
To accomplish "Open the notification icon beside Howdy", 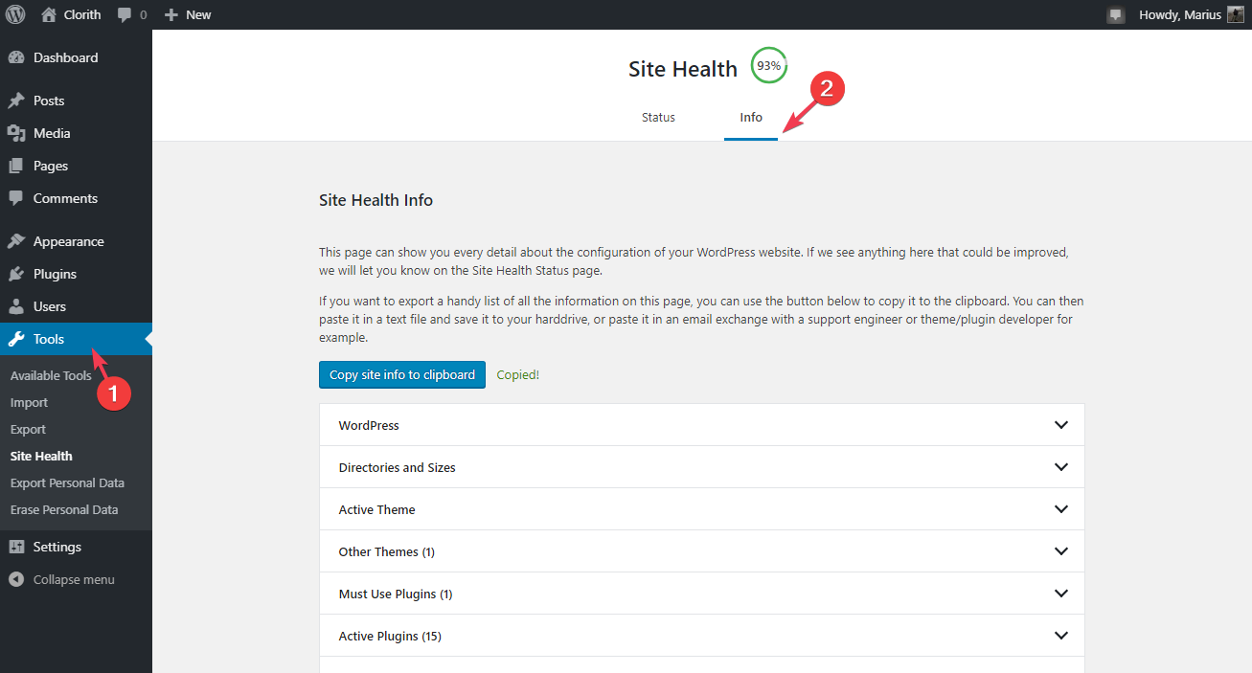I will point(1115,15).
